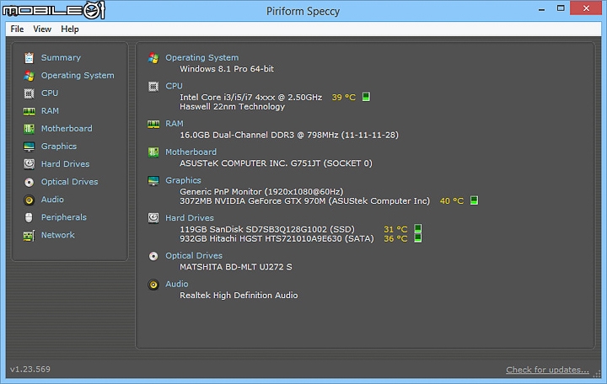Click the Operating System flag icon in sidebar
This screenshot has height=384, width=607.
point(29,76)
